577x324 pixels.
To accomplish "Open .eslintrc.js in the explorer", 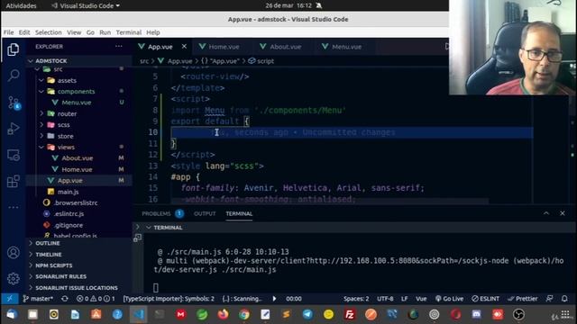I will pos(69,214).
